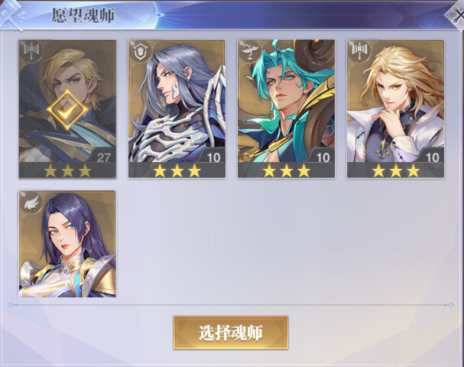Image resolution: width=464 pixels, height=367 pixels.
Task: Click bird class icon on teal-haired hero
Action: (x=249, y=51)
